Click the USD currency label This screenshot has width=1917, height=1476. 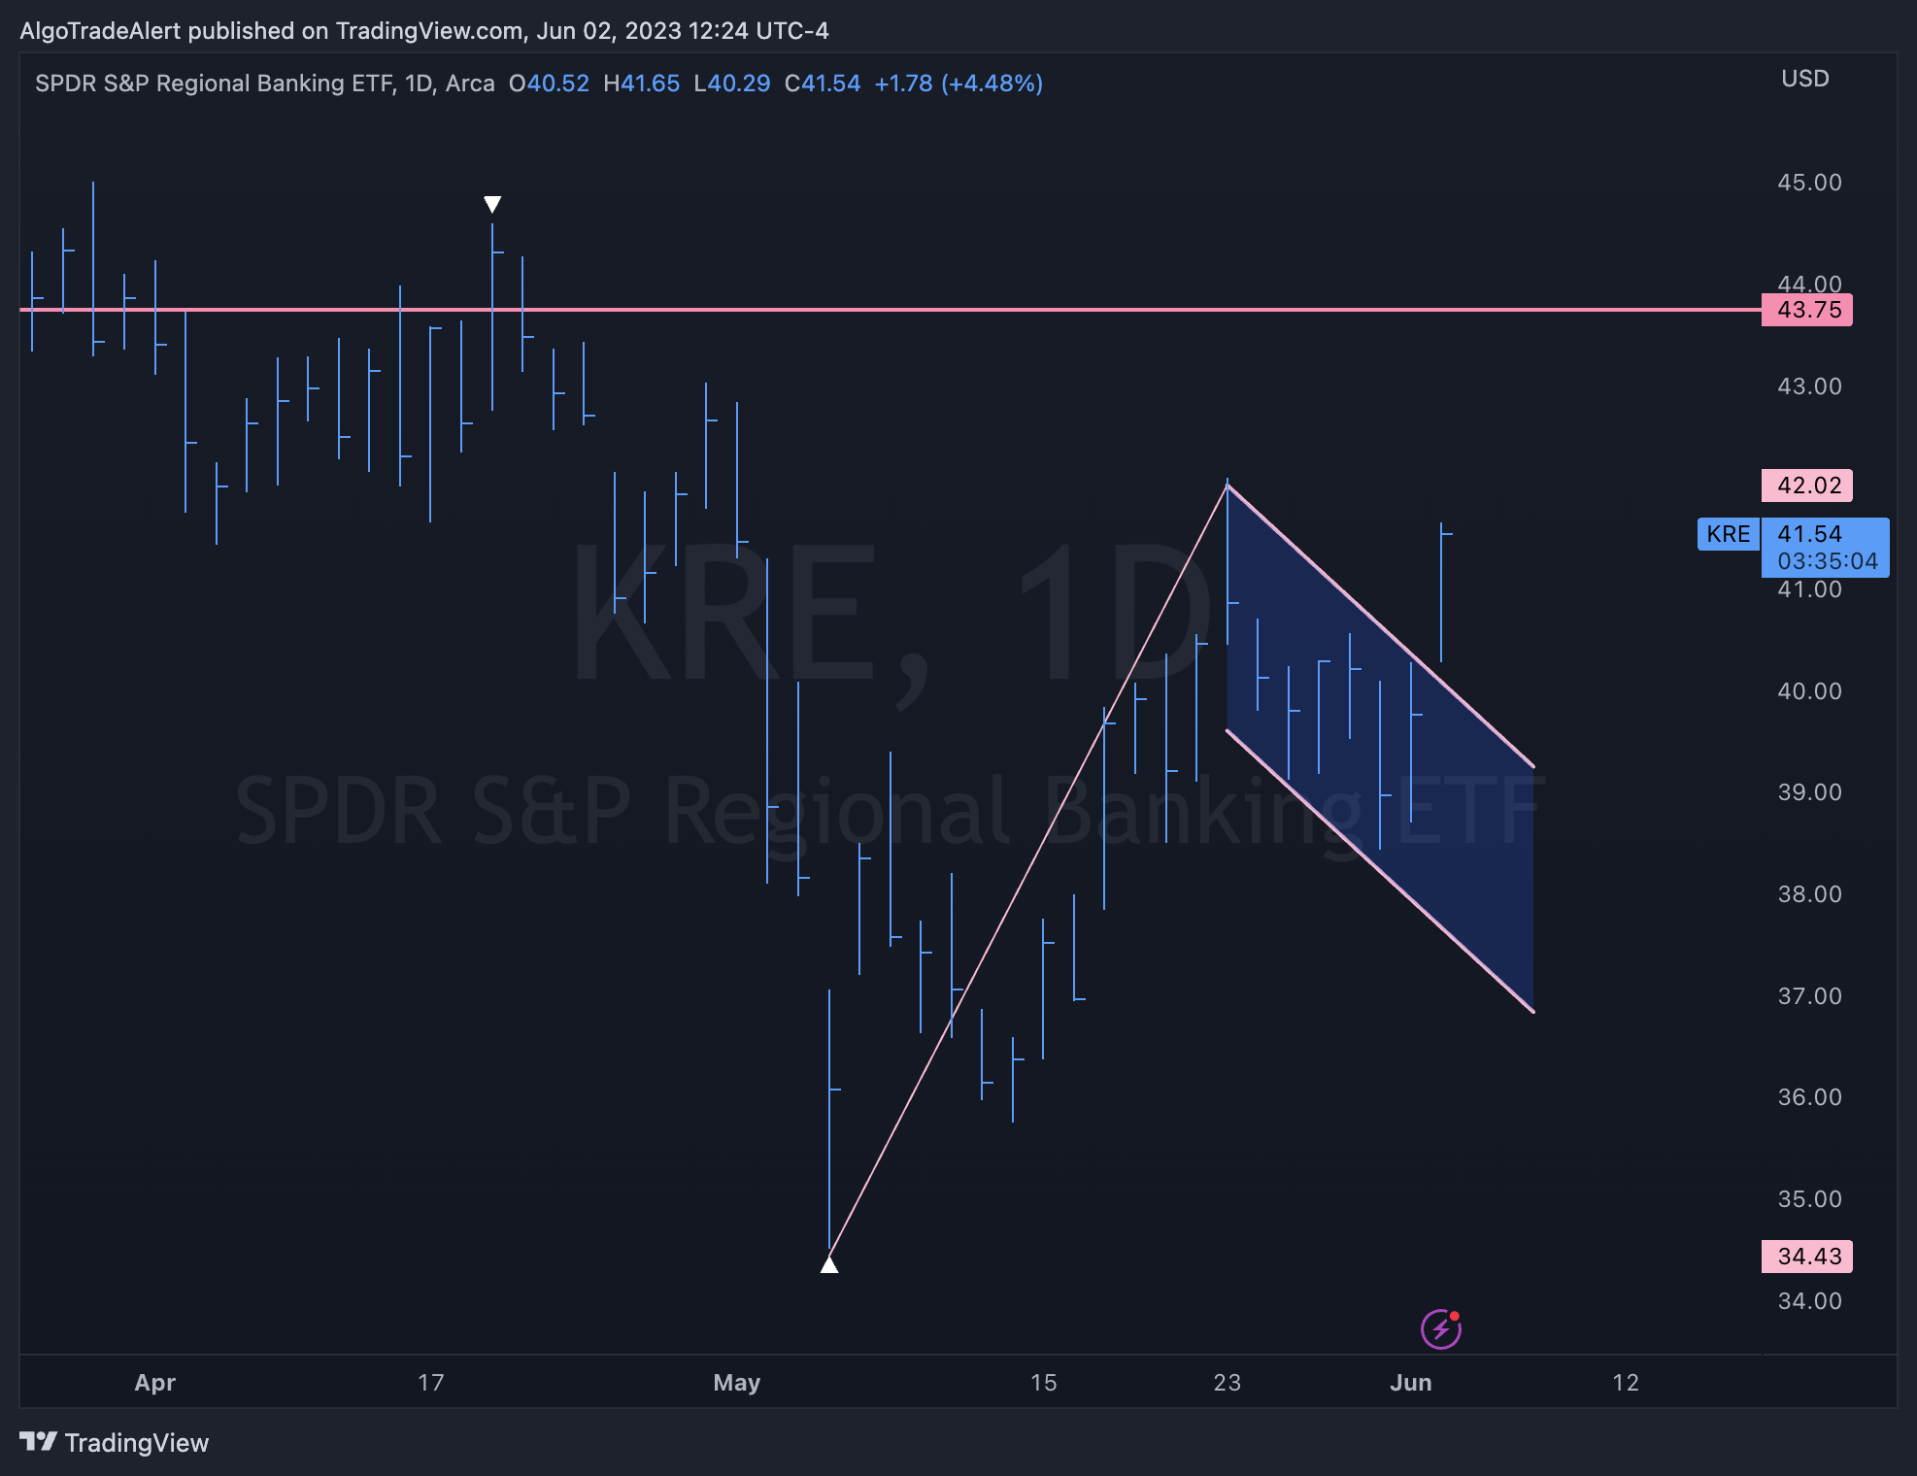tap(1805, 79)
